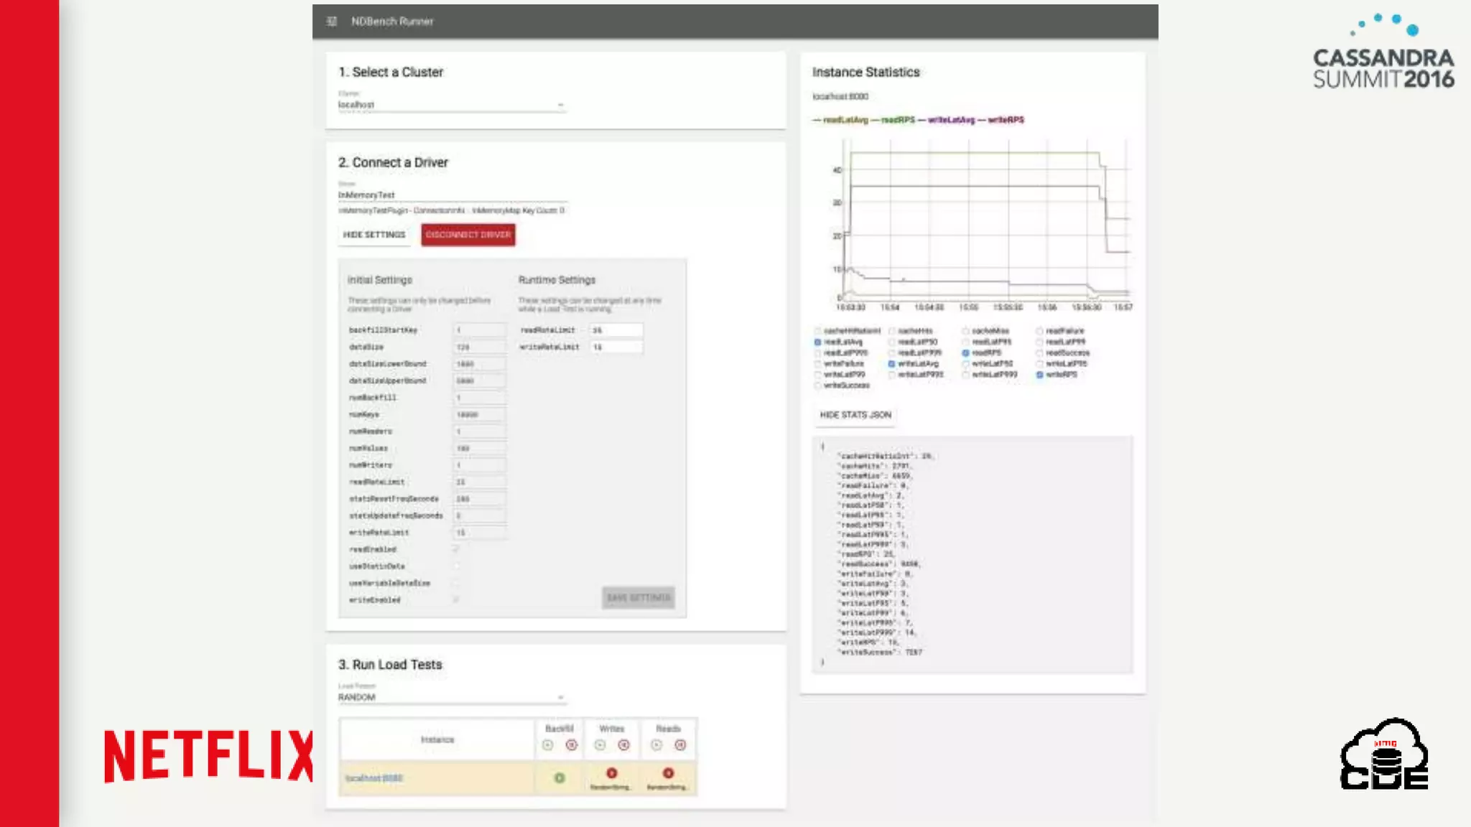Stop all Backfill with header stop icon
Image resolution: width=1471 pixels, height=827 pixels.
tap(572, 745)
